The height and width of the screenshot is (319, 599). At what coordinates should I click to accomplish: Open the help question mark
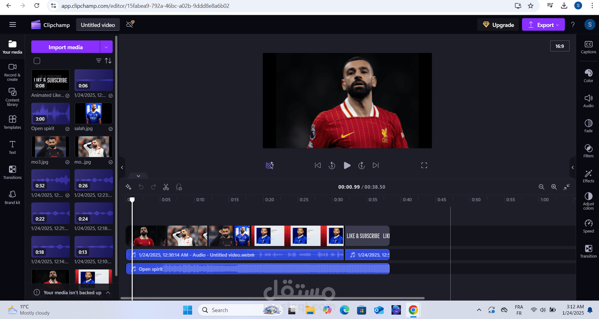[x=573, y=25]
